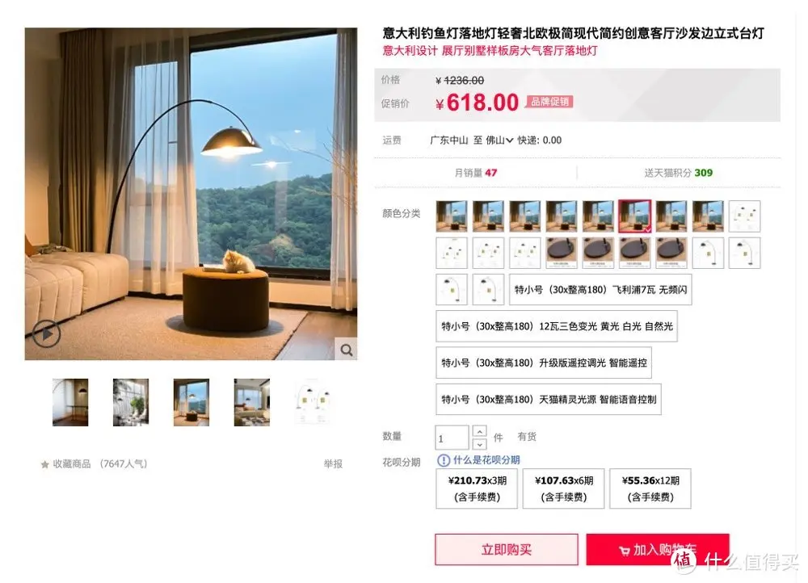Viewport: 808px width, 583px height.
Task: Select 特小号 飞利浦7瓦 无频闪 option
Action: coord(600,289)
